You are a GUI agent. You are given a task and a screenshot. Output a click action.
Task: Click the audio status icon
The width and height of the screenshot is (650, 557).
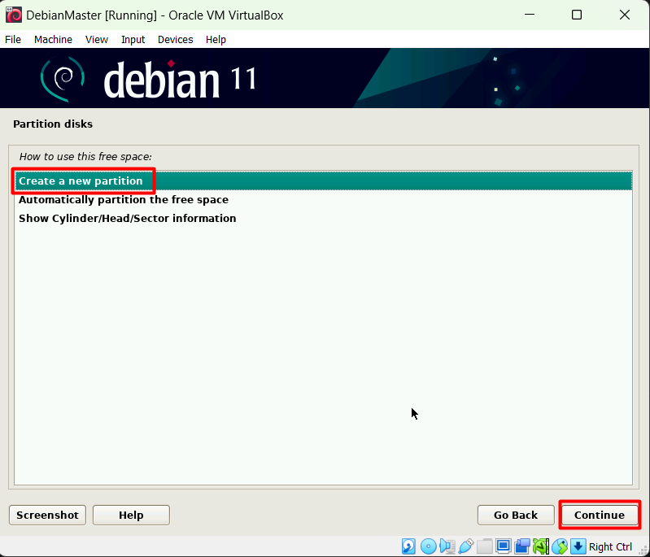(x=447, y=546)
